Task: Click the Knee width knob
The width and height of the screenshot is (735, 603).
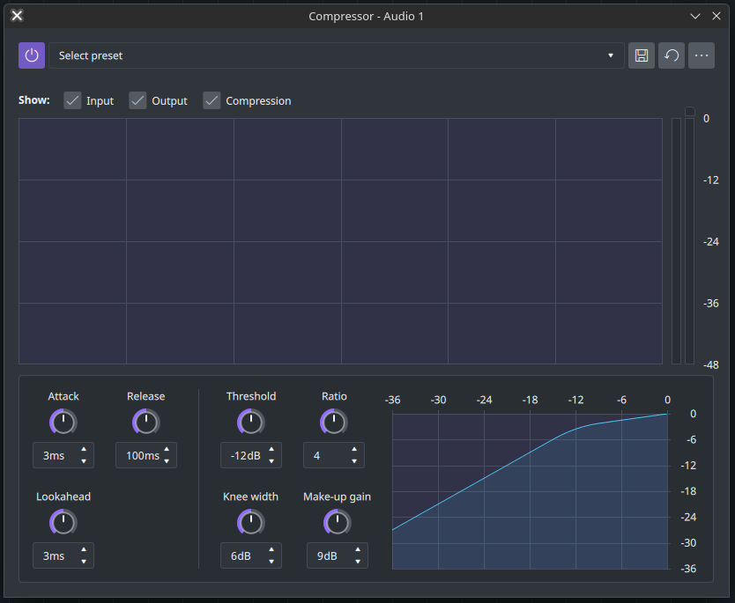Action: (x=251, y=523)
